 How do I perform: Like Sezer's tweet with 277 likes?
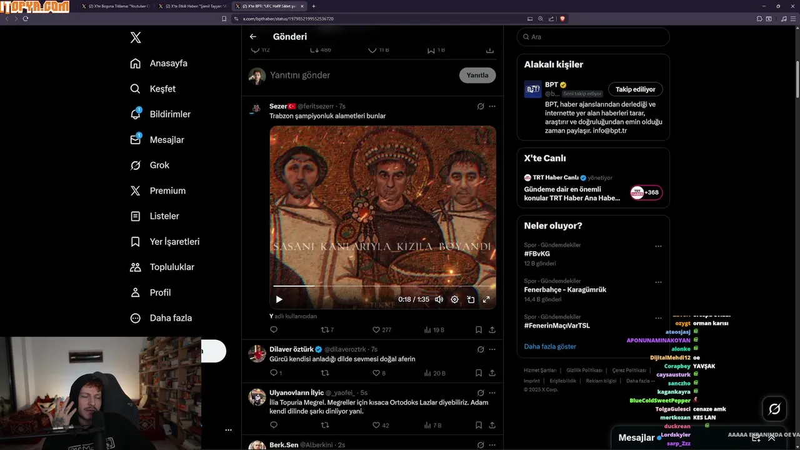pyautogui.click(x=381, y=329)
